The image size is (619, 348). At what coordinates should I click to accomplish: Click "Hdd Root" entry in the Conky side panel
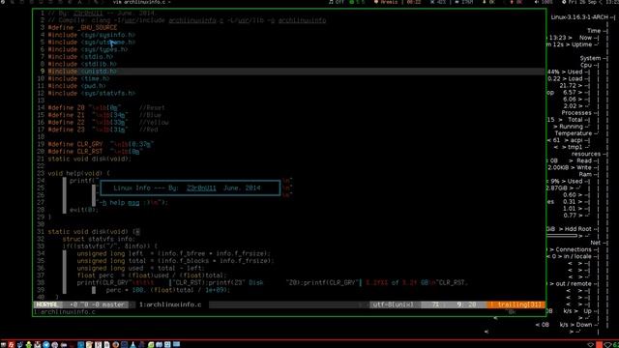(578, 229)
